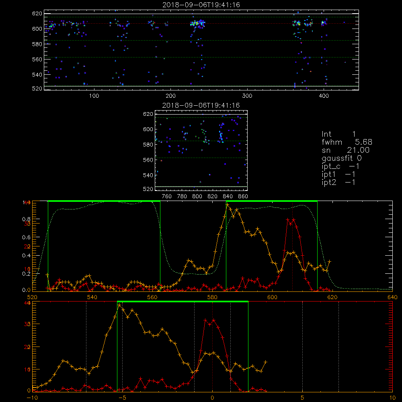402x402 pixels.
Task: Click the '0.8' y-axis label of profile plot
Action: (x=27, y=219)
